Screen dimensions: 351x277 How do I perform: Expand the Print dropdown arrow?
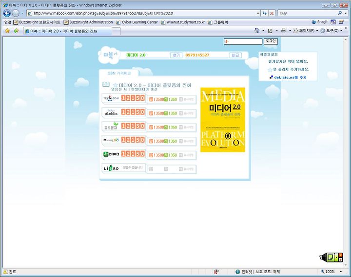(290, 30)
